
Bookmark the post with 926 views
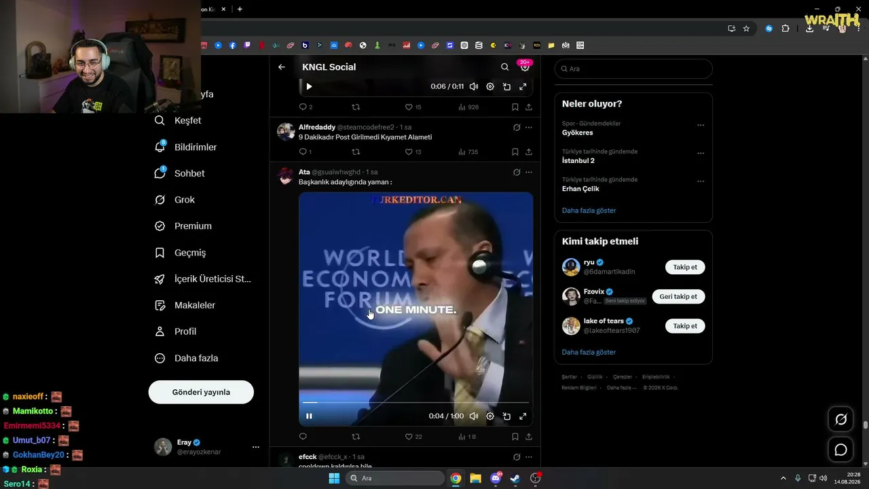[515, 107]
